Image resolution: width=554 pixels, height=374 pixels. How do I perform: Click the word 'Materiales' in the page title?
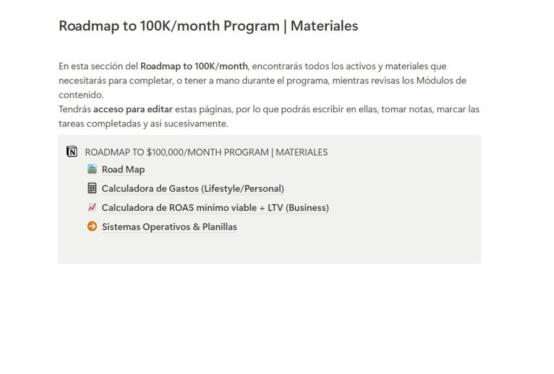pyautogui.click(x=325, y=26)
